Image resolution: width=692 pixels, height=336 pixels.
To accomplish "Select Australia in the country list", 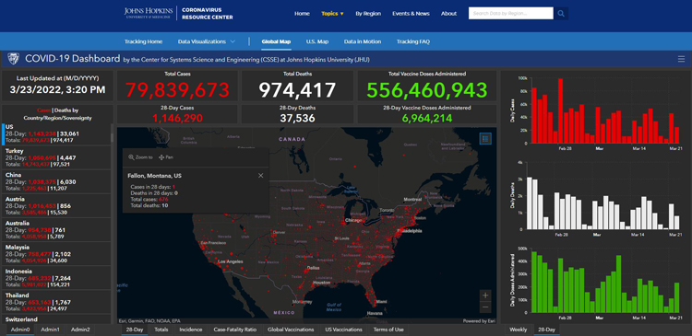I will [x=56, y=230].
